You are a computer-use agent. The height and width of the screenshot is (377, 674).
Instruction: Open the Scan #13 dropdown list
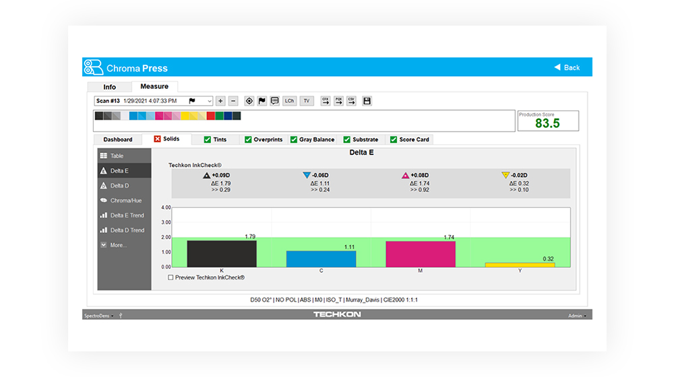click(210, 101)
